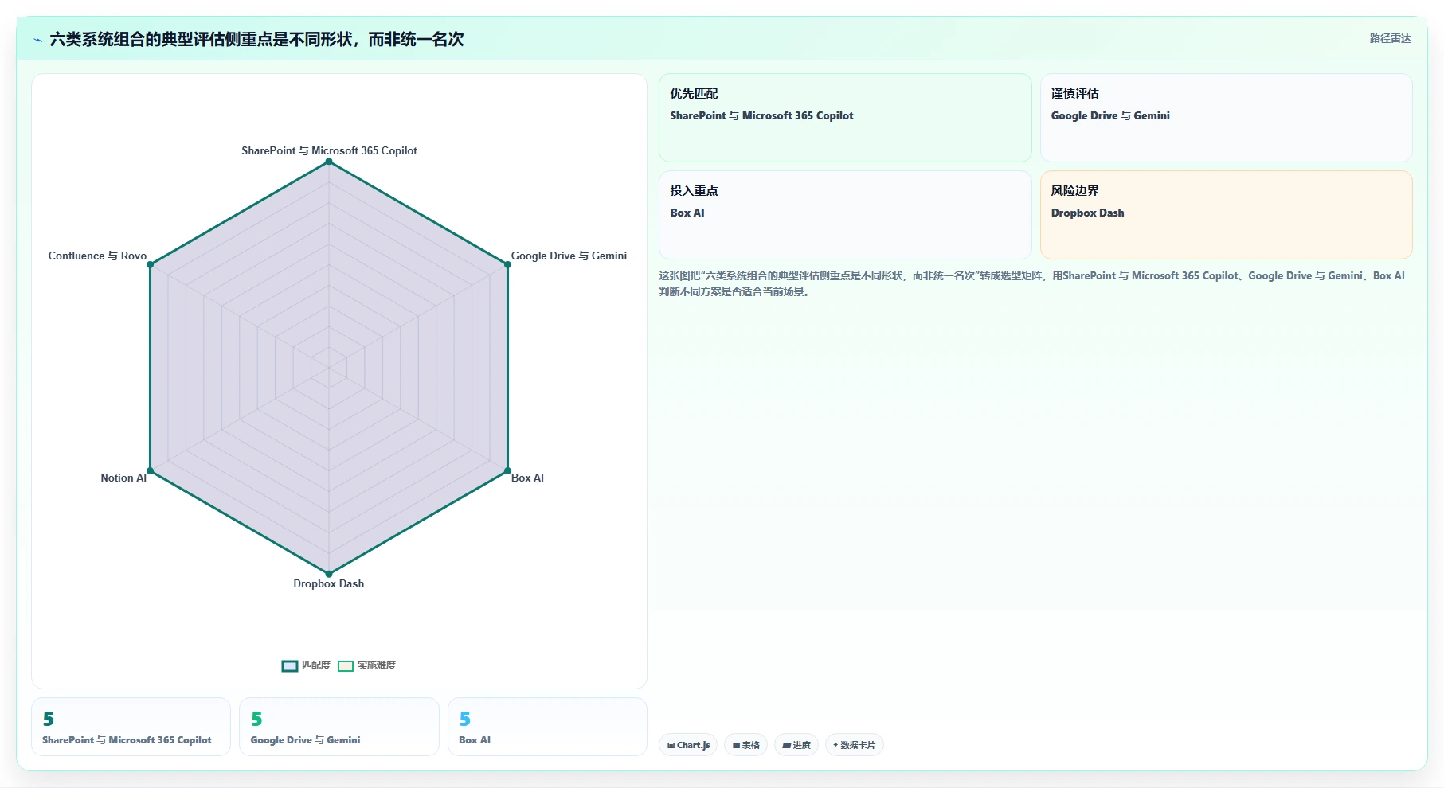This screenshot has width=1444, height=788.
Task: Click the SharePoint 与 Microsoft 365 Copilot axis label
Action: [329, 150]
